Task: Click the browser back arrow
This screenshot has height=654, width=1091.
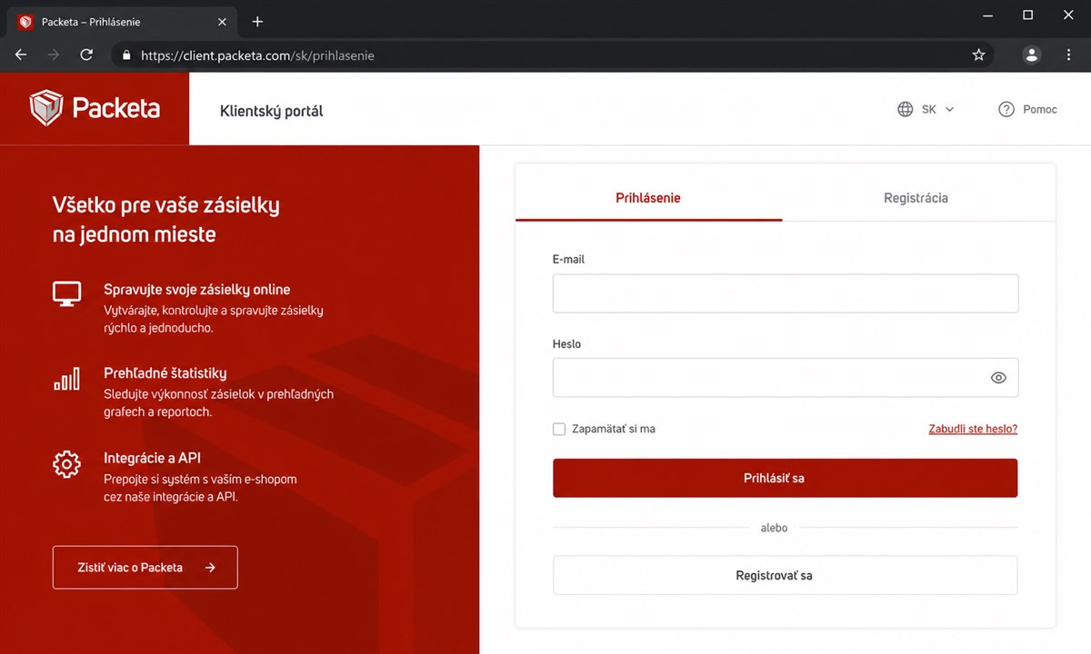Action: [x=21, y=54]
